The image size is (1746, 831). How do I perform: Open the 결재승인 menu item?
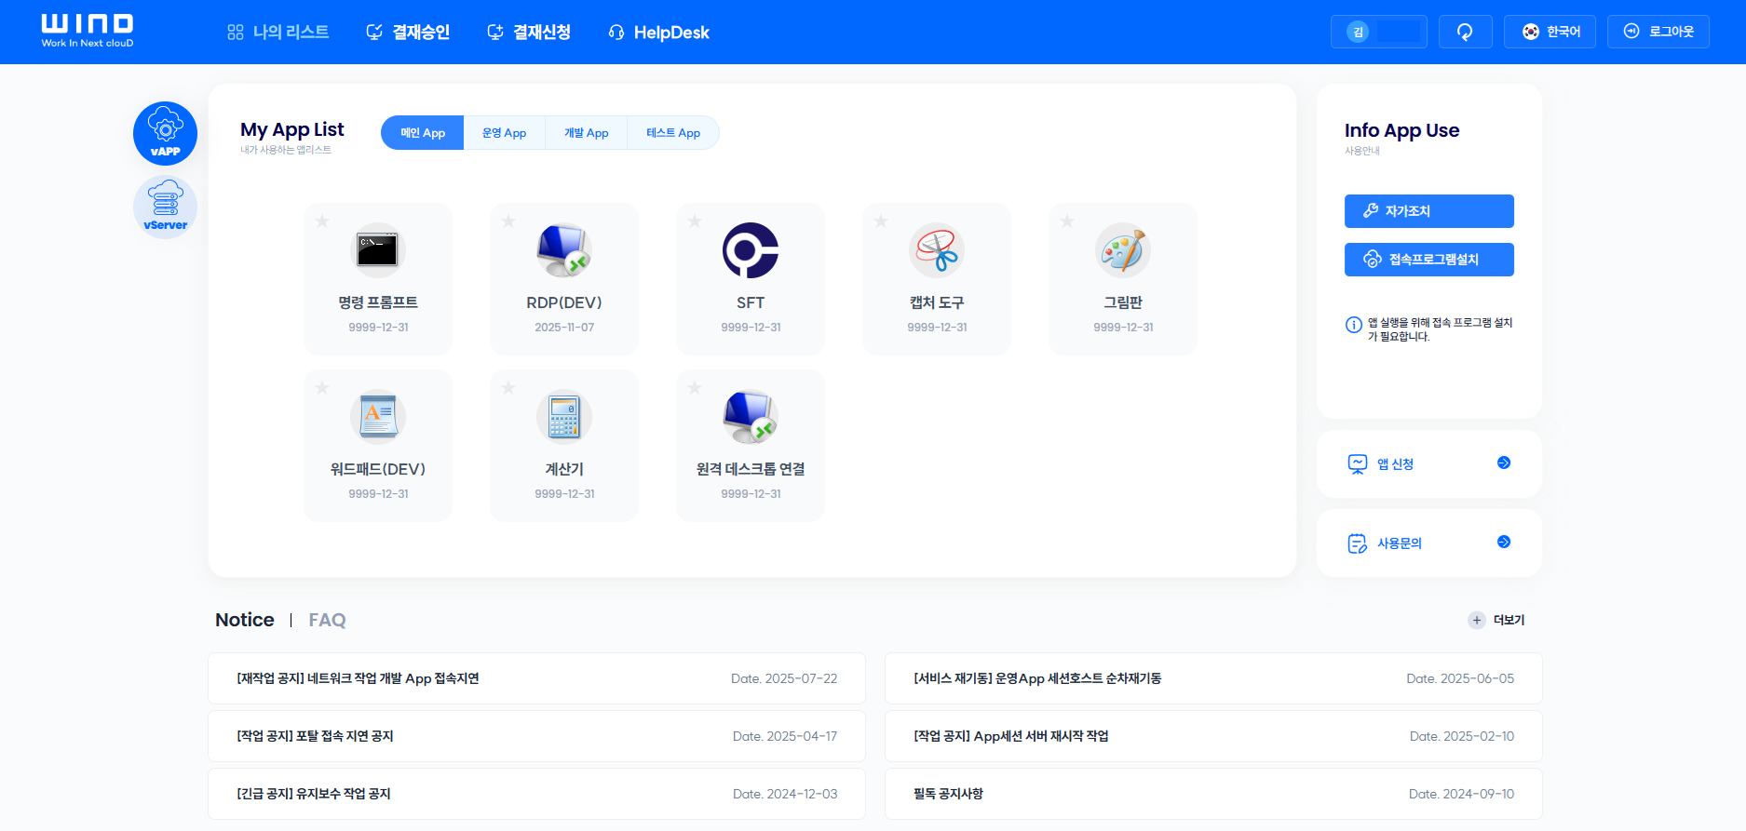point(408,33)
